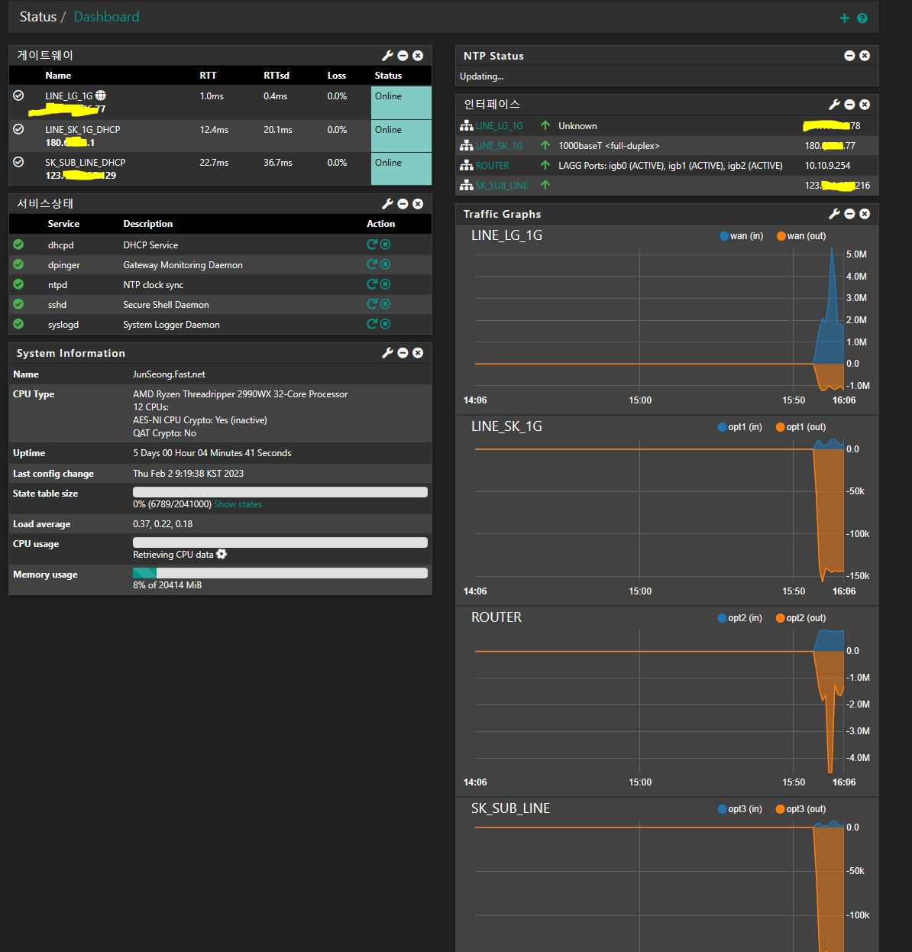Click the hostname JunSeong.Fast.net
Image resolution: width=912 pixels, height=952 pixels.
(x=169, y=374)
